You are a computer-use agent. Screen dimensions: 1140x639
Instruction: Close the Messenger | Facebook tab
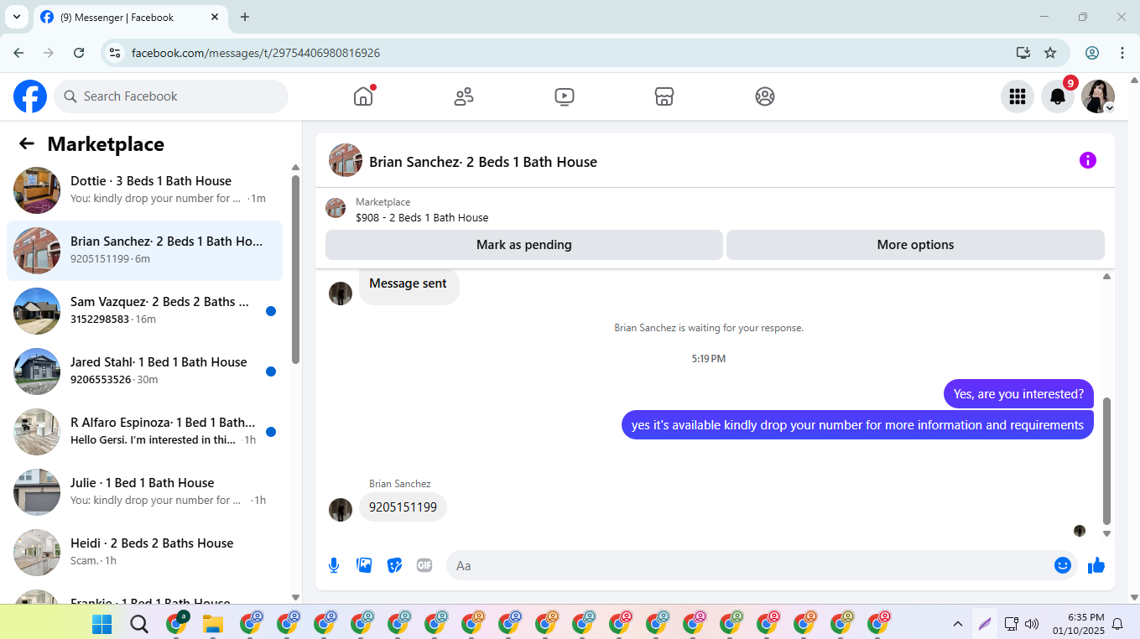215,17
